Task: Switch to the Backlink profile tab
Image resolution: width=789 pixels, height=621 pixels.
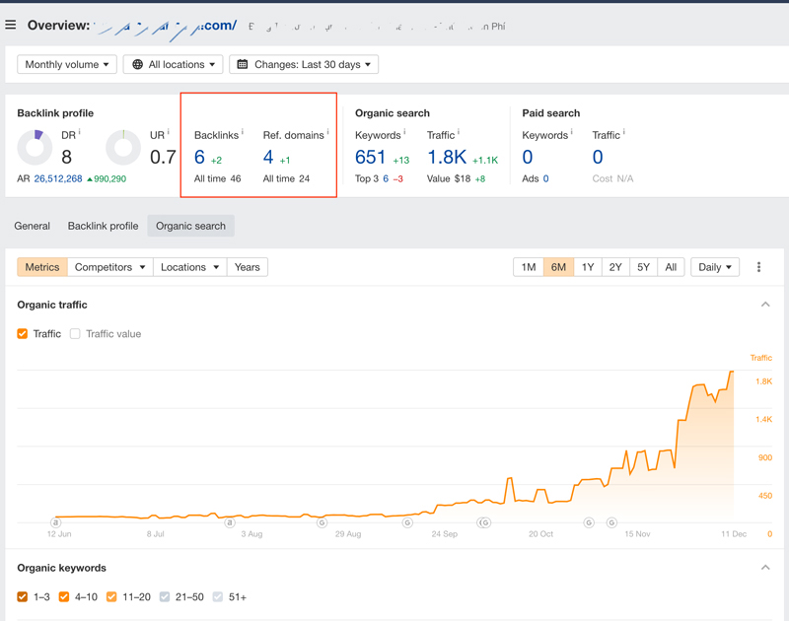Action: (104, 226)
